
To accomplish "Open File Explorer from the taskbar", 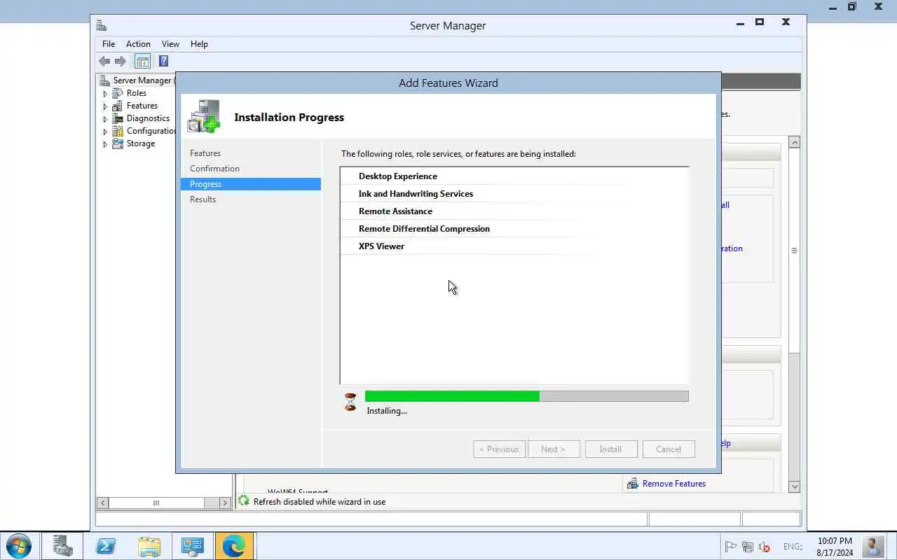I will [149, 546].
